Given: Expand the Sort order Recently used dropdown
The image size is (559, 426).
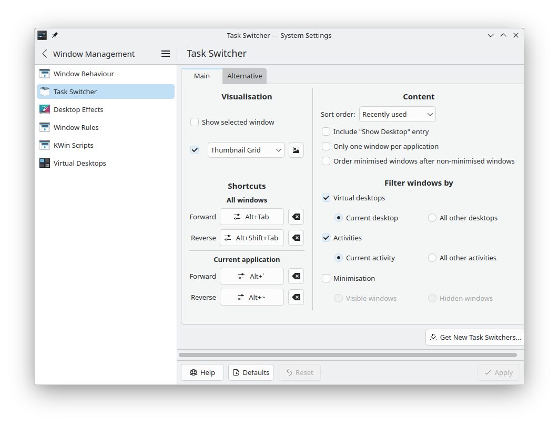Looking at the screenshot, I should pyautogui.click(x=397, y=115).
